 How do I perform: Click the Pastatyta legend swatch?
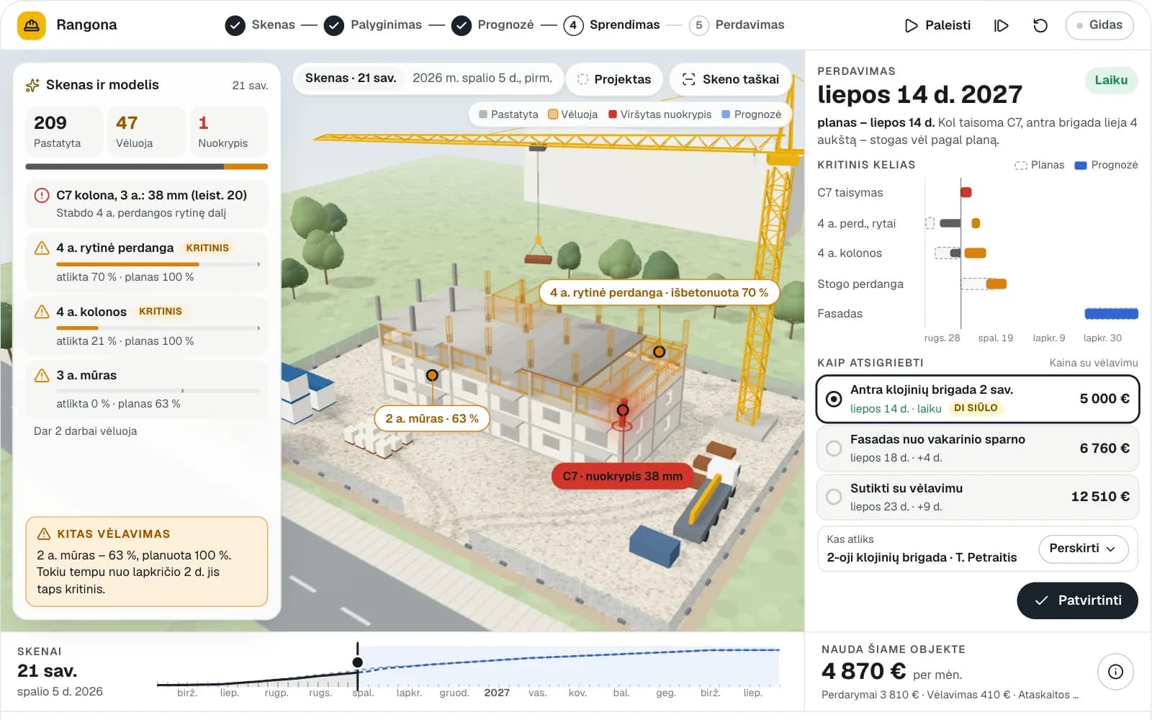coord(483,114)
